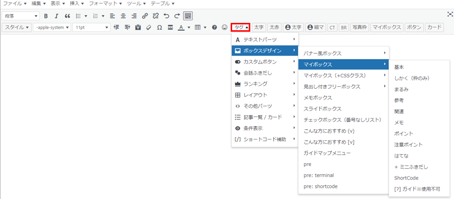Open the 11pt font size dropdown
This screenshot has height=199, width=454.
91,27
